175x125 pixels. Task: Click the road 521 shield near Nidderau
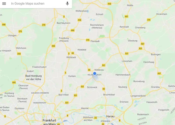(x=103, y=65)
